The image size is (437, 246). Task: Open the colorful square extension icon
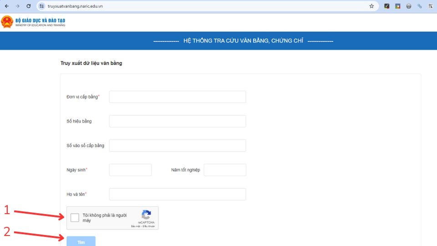[398, 6]
